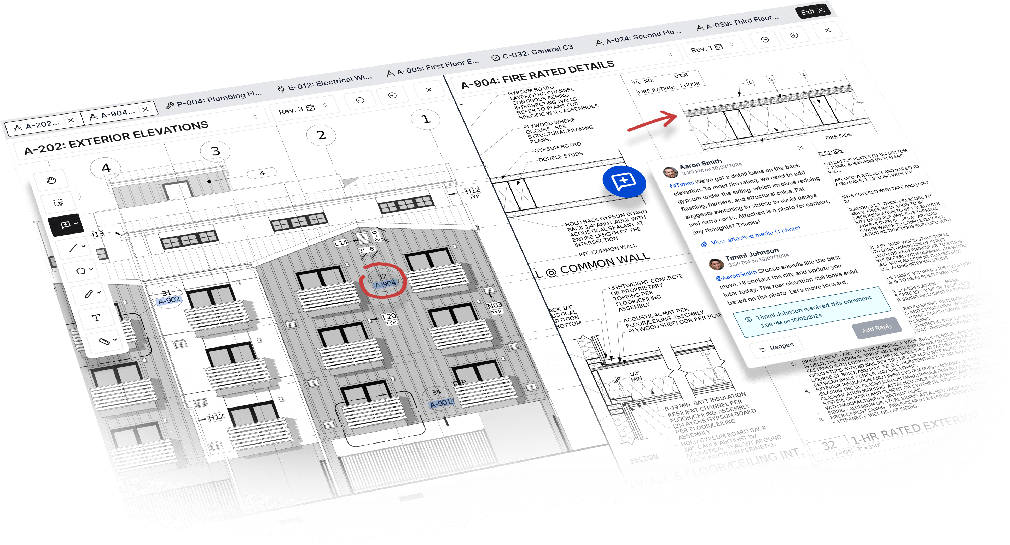Click the 'Aaron Smith' author name
1010x545 pixels.
coord(700,164)
